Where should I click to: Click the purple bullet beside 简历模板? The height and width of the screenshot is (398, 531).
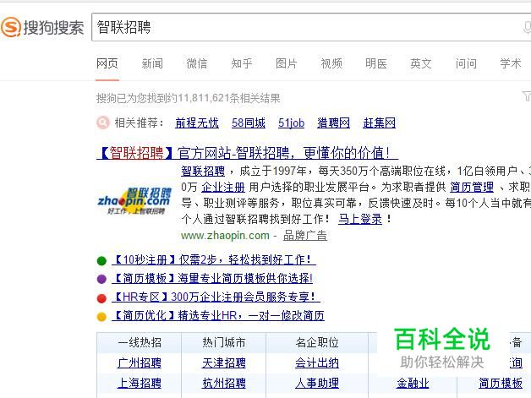pyautogui.click(x=101, y=279)
